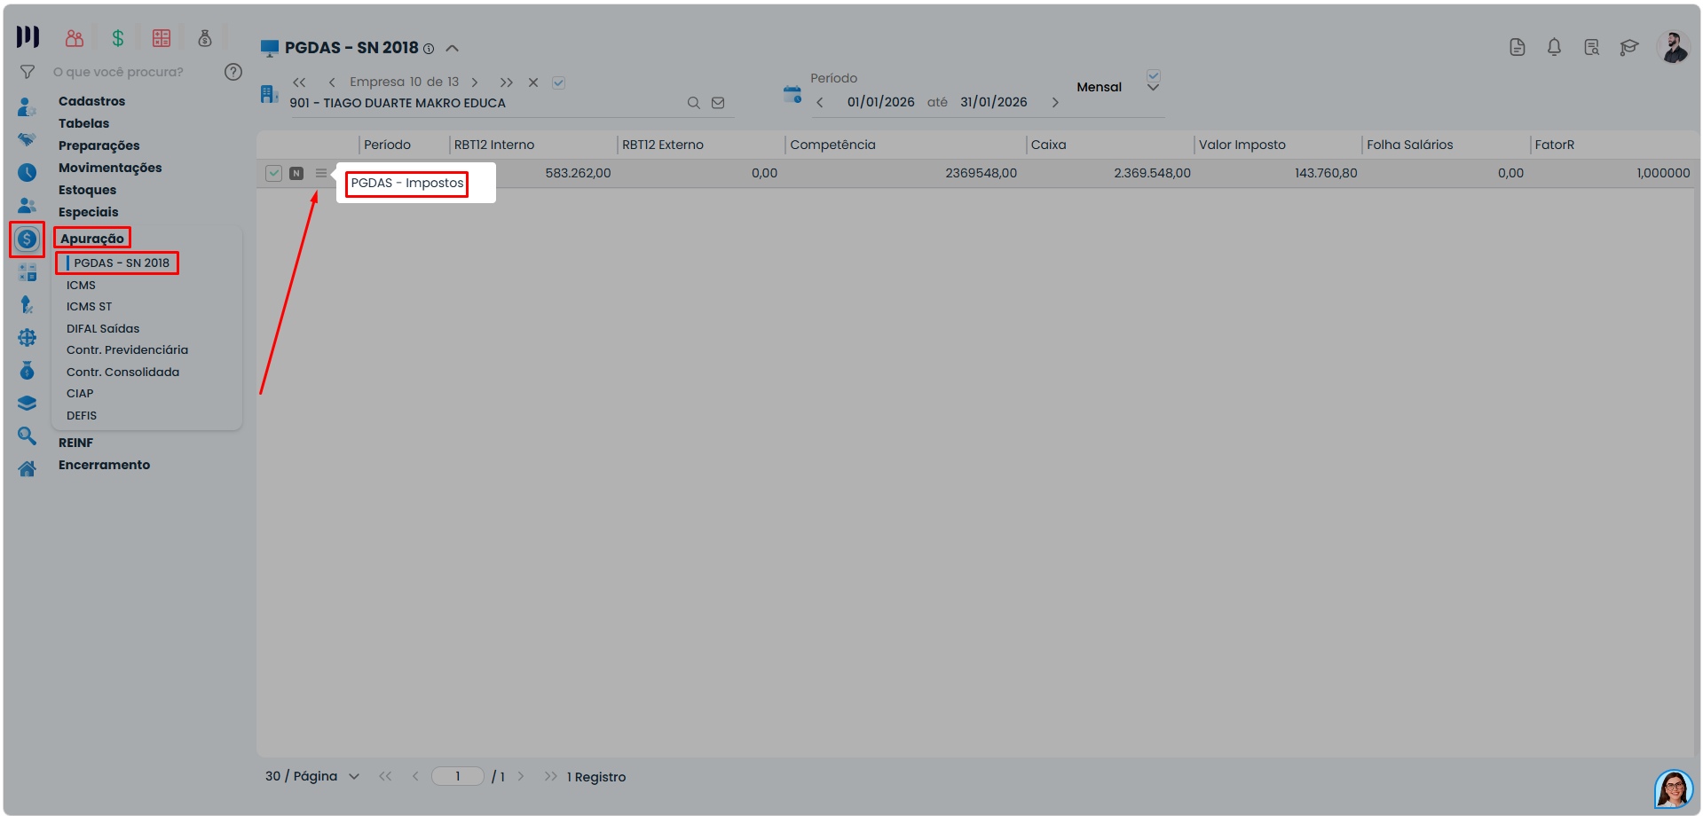Open the Encerramento menu section

coord(104,465)
